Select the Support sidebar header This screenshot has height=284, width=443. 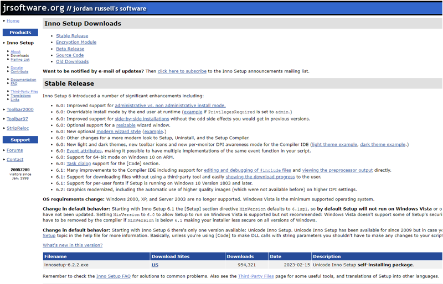(x=20, y=140)
